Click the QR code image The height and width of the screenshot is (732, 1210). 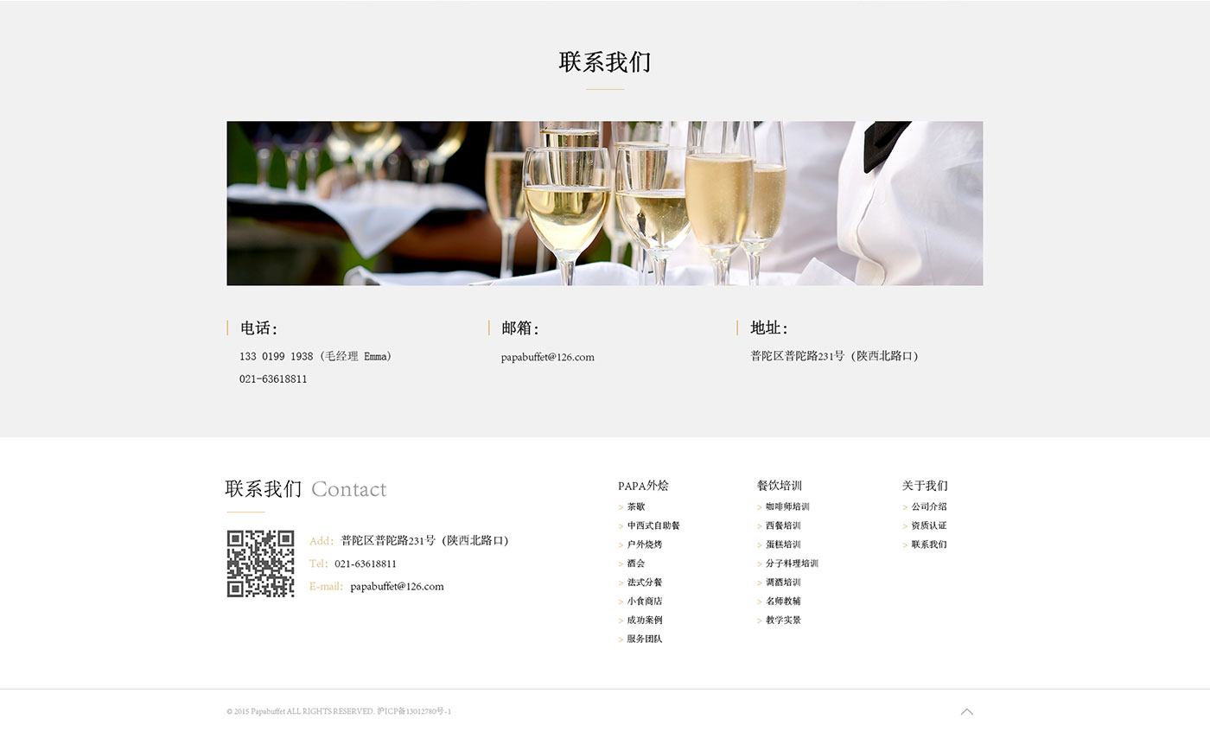point(260,563)
